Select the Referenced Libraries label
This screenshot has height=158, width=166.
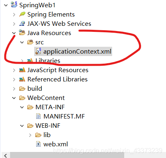coord(57,79)
